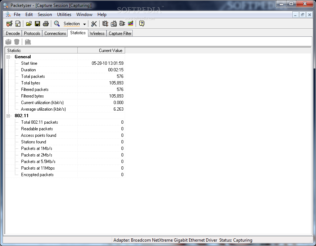
Task: Open the Window menu
Action: [84, 15]
